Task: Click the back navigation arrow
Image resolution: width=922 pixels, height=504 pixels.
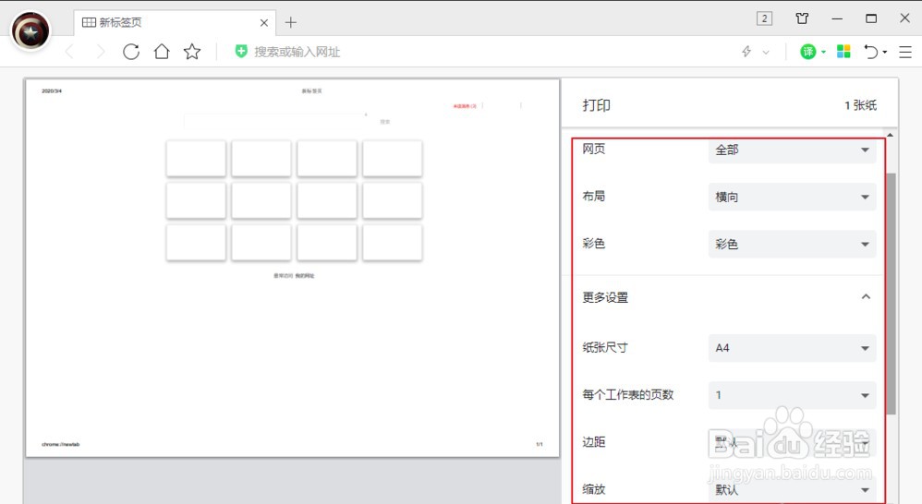Action: pyautogui.click(x=70, y=52)
